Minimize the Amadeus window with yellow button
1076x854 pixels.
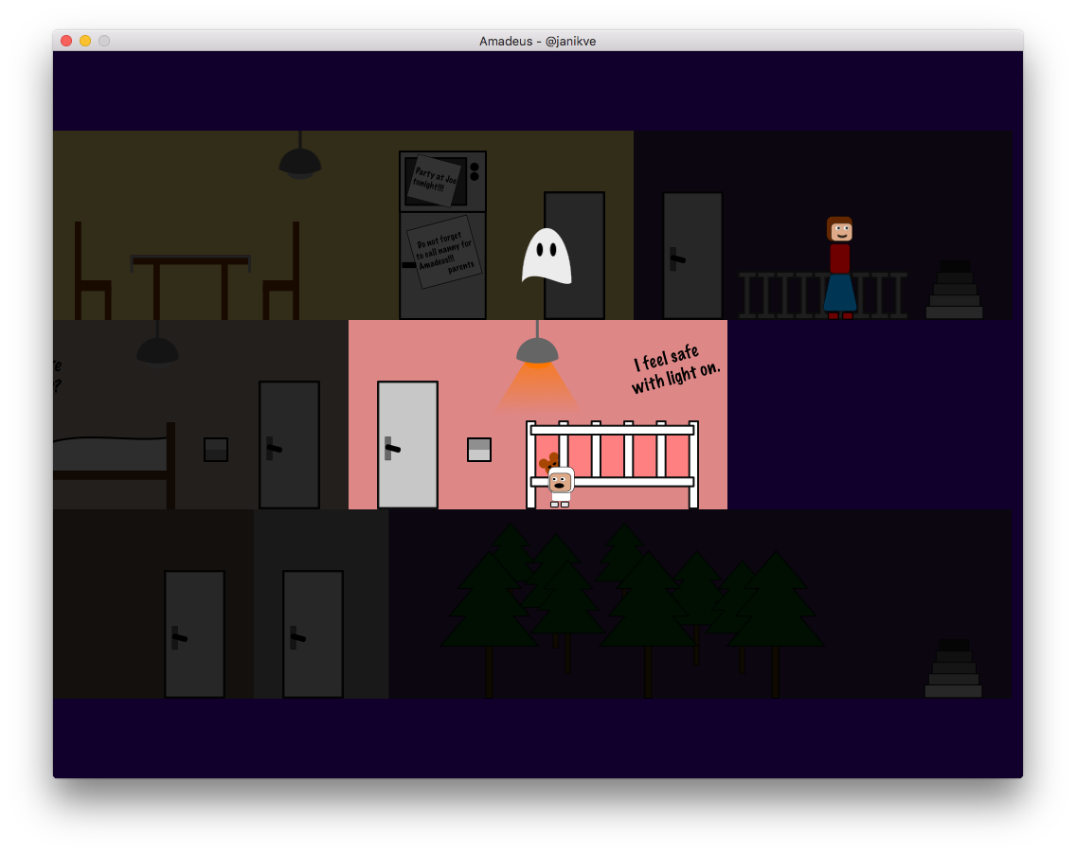[x=85, y=41]
